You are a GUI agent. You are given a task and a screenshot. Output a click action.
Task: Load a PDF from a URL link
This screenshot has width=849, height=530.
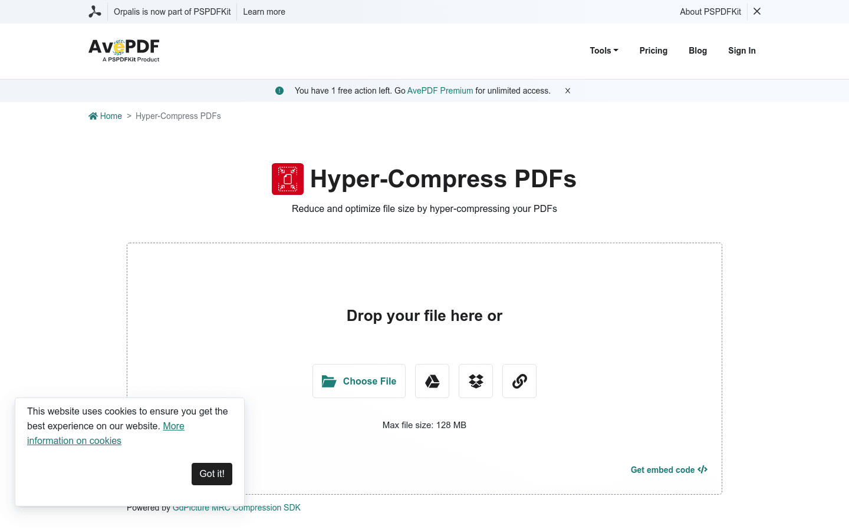coord(519,381)
